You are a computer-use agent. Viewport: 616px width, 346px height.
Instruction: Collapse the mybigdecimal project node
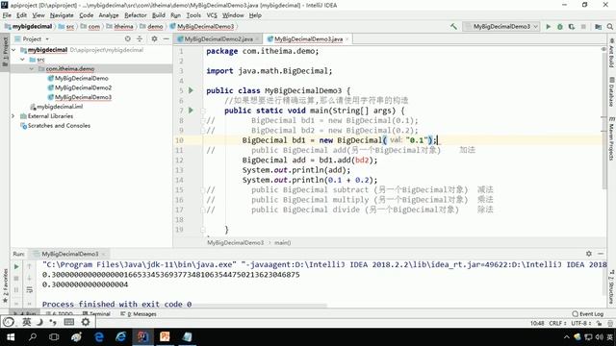[x=13, y=50]
